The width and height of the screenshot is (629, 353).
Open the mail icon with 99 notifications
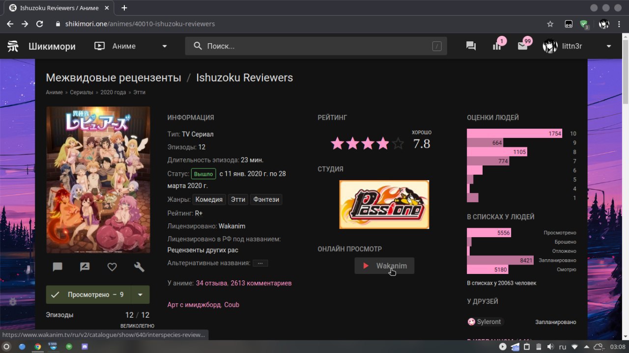point(523,46)
